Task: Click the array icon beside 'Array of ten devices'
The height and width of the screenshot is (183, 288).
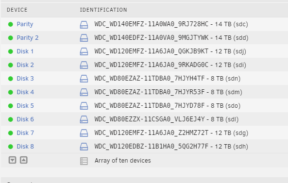Action: pos(84,161)
